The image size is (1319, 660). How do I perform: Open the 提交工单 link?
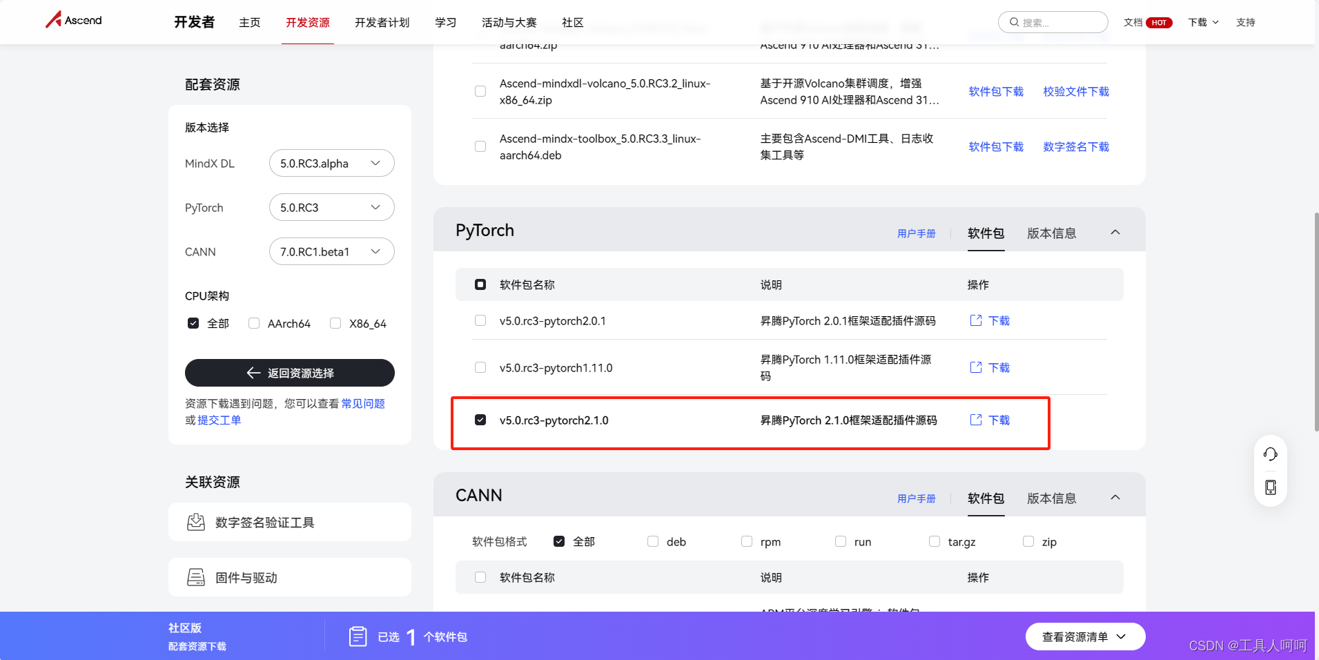(x=219, y=420)
